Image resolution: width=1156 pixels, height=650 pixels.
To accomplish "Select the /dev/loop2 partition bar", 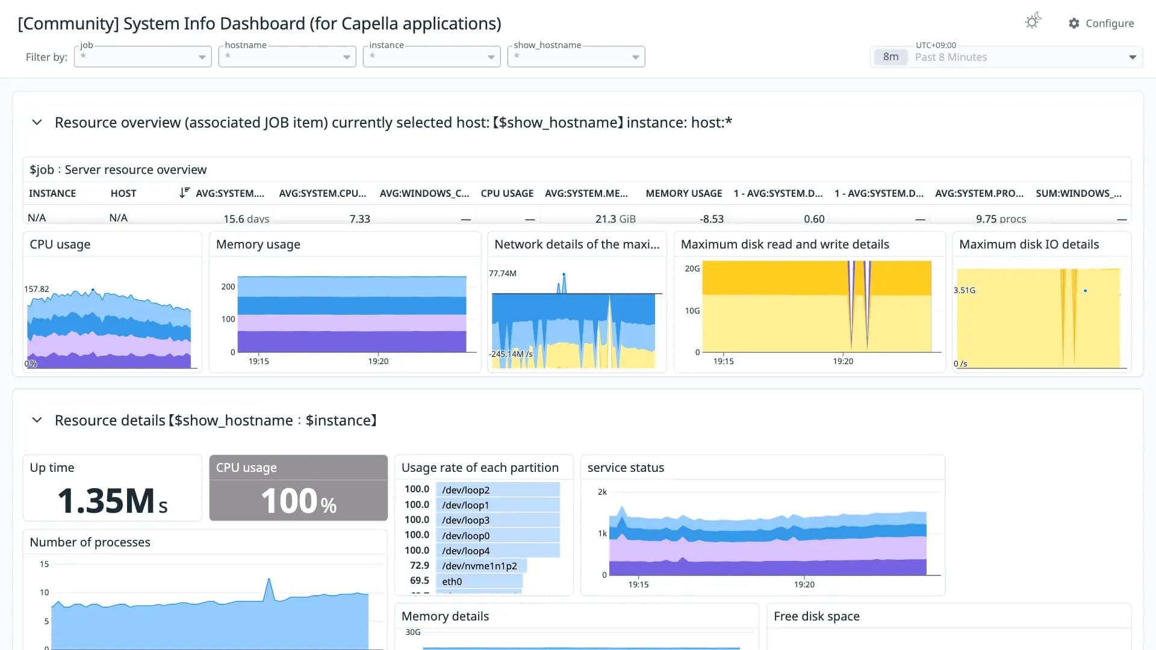I will (x=497, y=489).
